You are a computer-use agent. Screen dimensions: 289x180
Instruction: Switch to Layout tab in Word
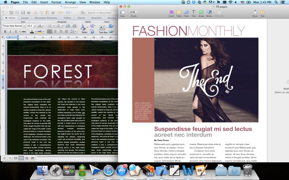point(25,18)
